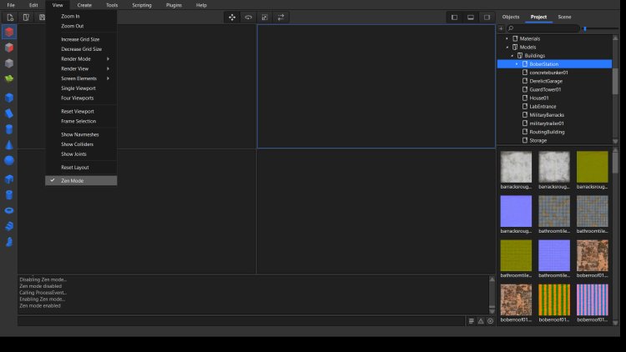Click the blue cone primitive icon
This screenshot has height=352, width=626.
coord(9,144)
